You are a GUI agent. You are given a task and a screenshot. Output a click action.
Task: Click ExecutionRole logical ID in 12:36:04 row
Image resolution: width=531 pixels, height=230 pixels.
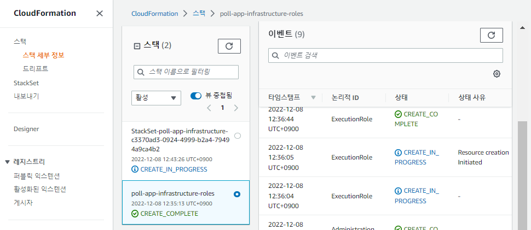click(352, 196)
